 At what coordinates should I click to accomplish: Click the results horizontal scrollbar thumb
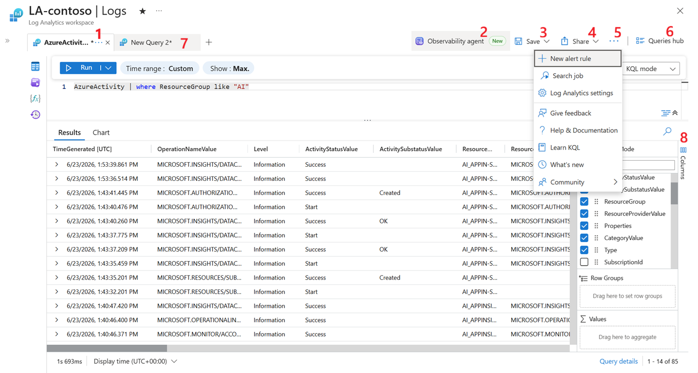pos(107,348)
